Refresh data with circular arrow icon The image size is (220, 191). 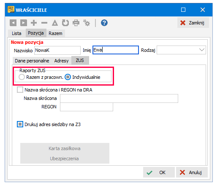point(65,23)
